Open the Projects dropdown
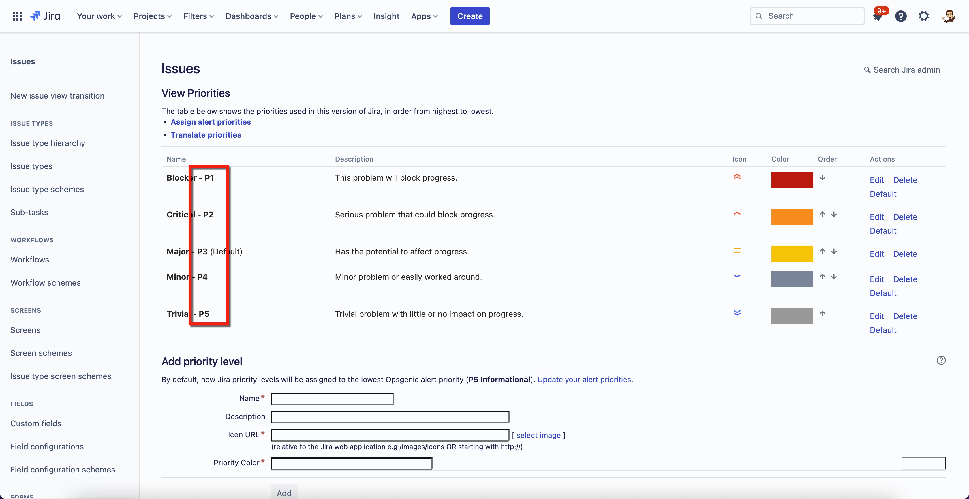The height and width of the screenshot is (499, 969). (x=152, y=16)
